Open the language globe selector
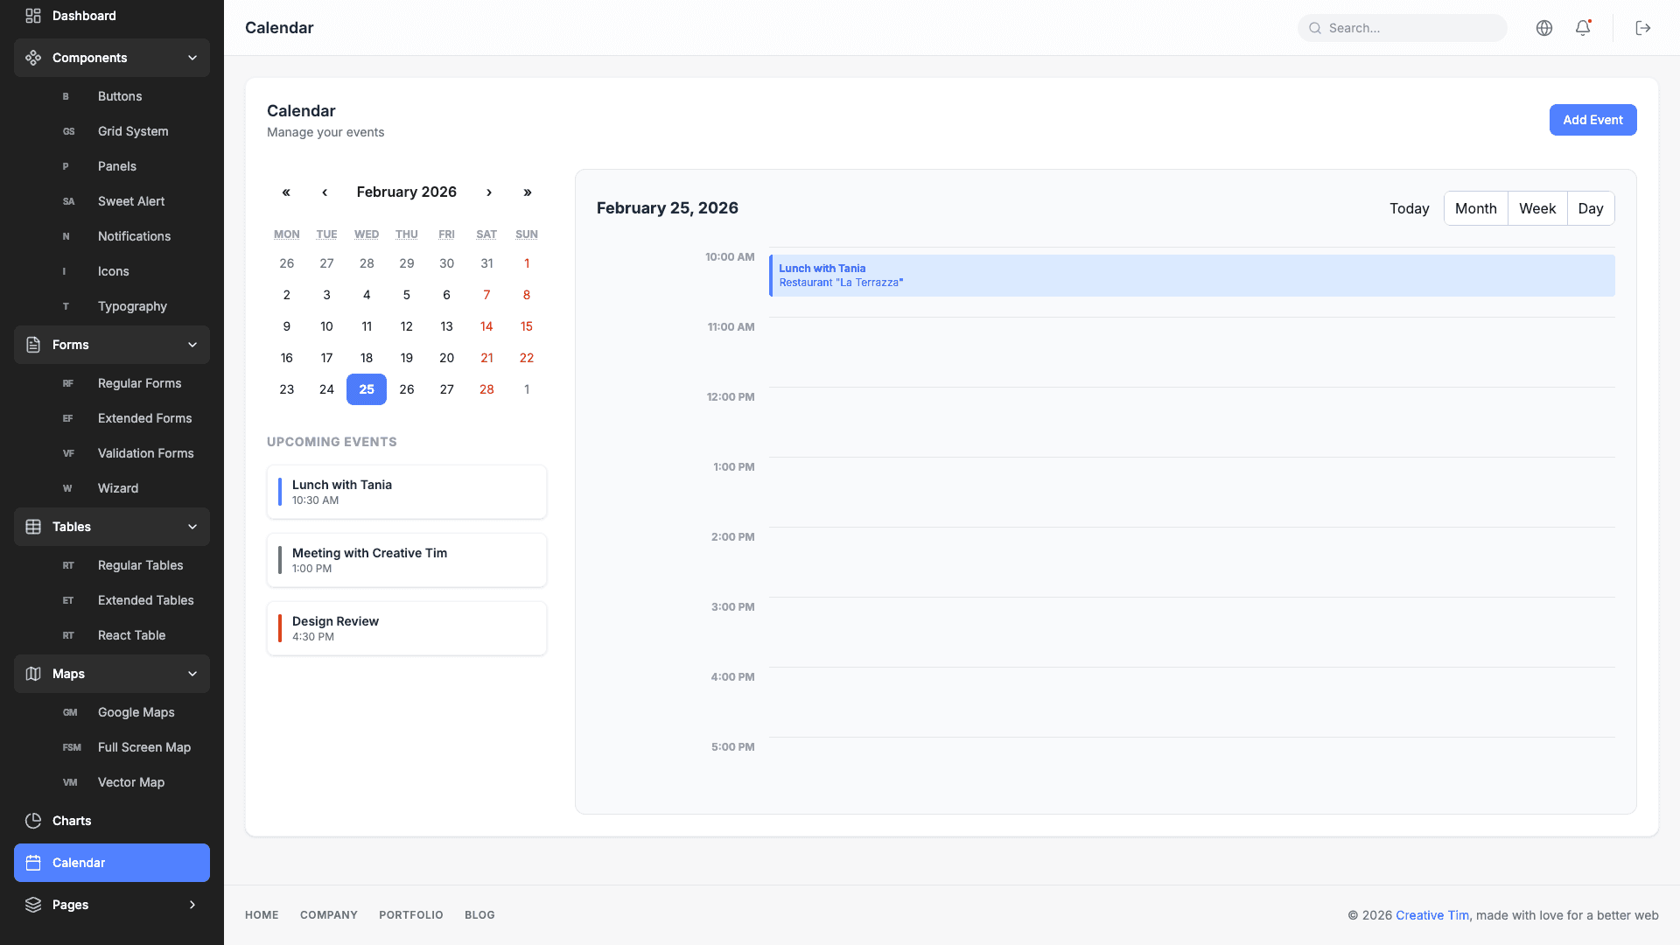Image resolution: width=1680 pixels, height=945 pixels. [x=1543, y=27]
